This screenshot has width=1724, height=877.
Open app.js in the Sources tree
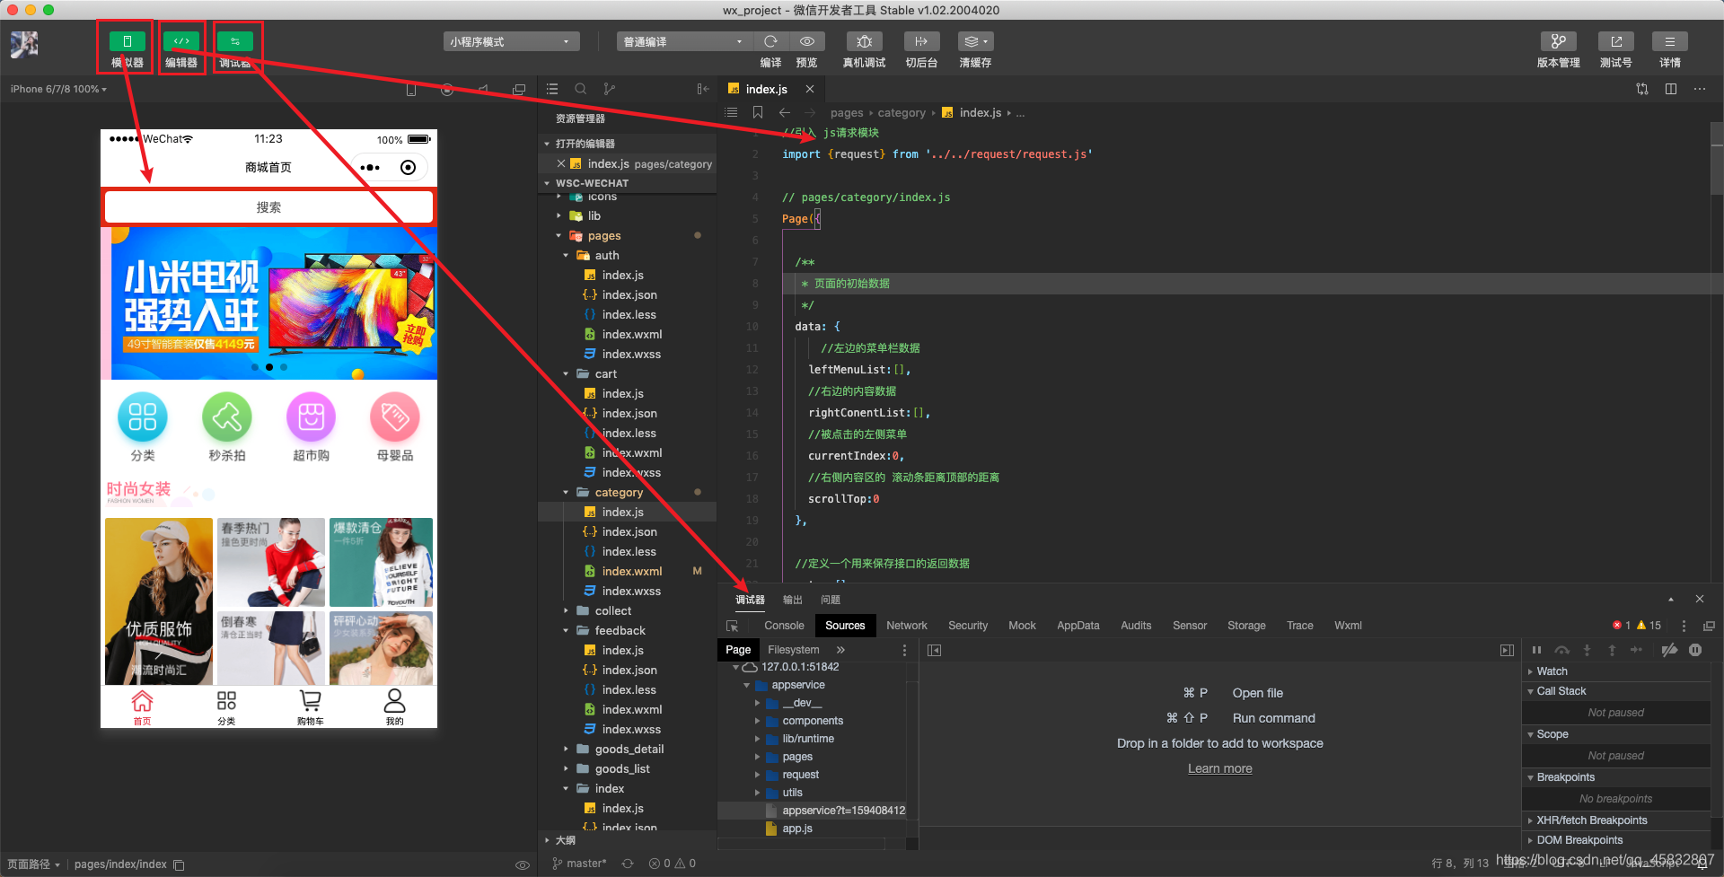click(797, 829)
